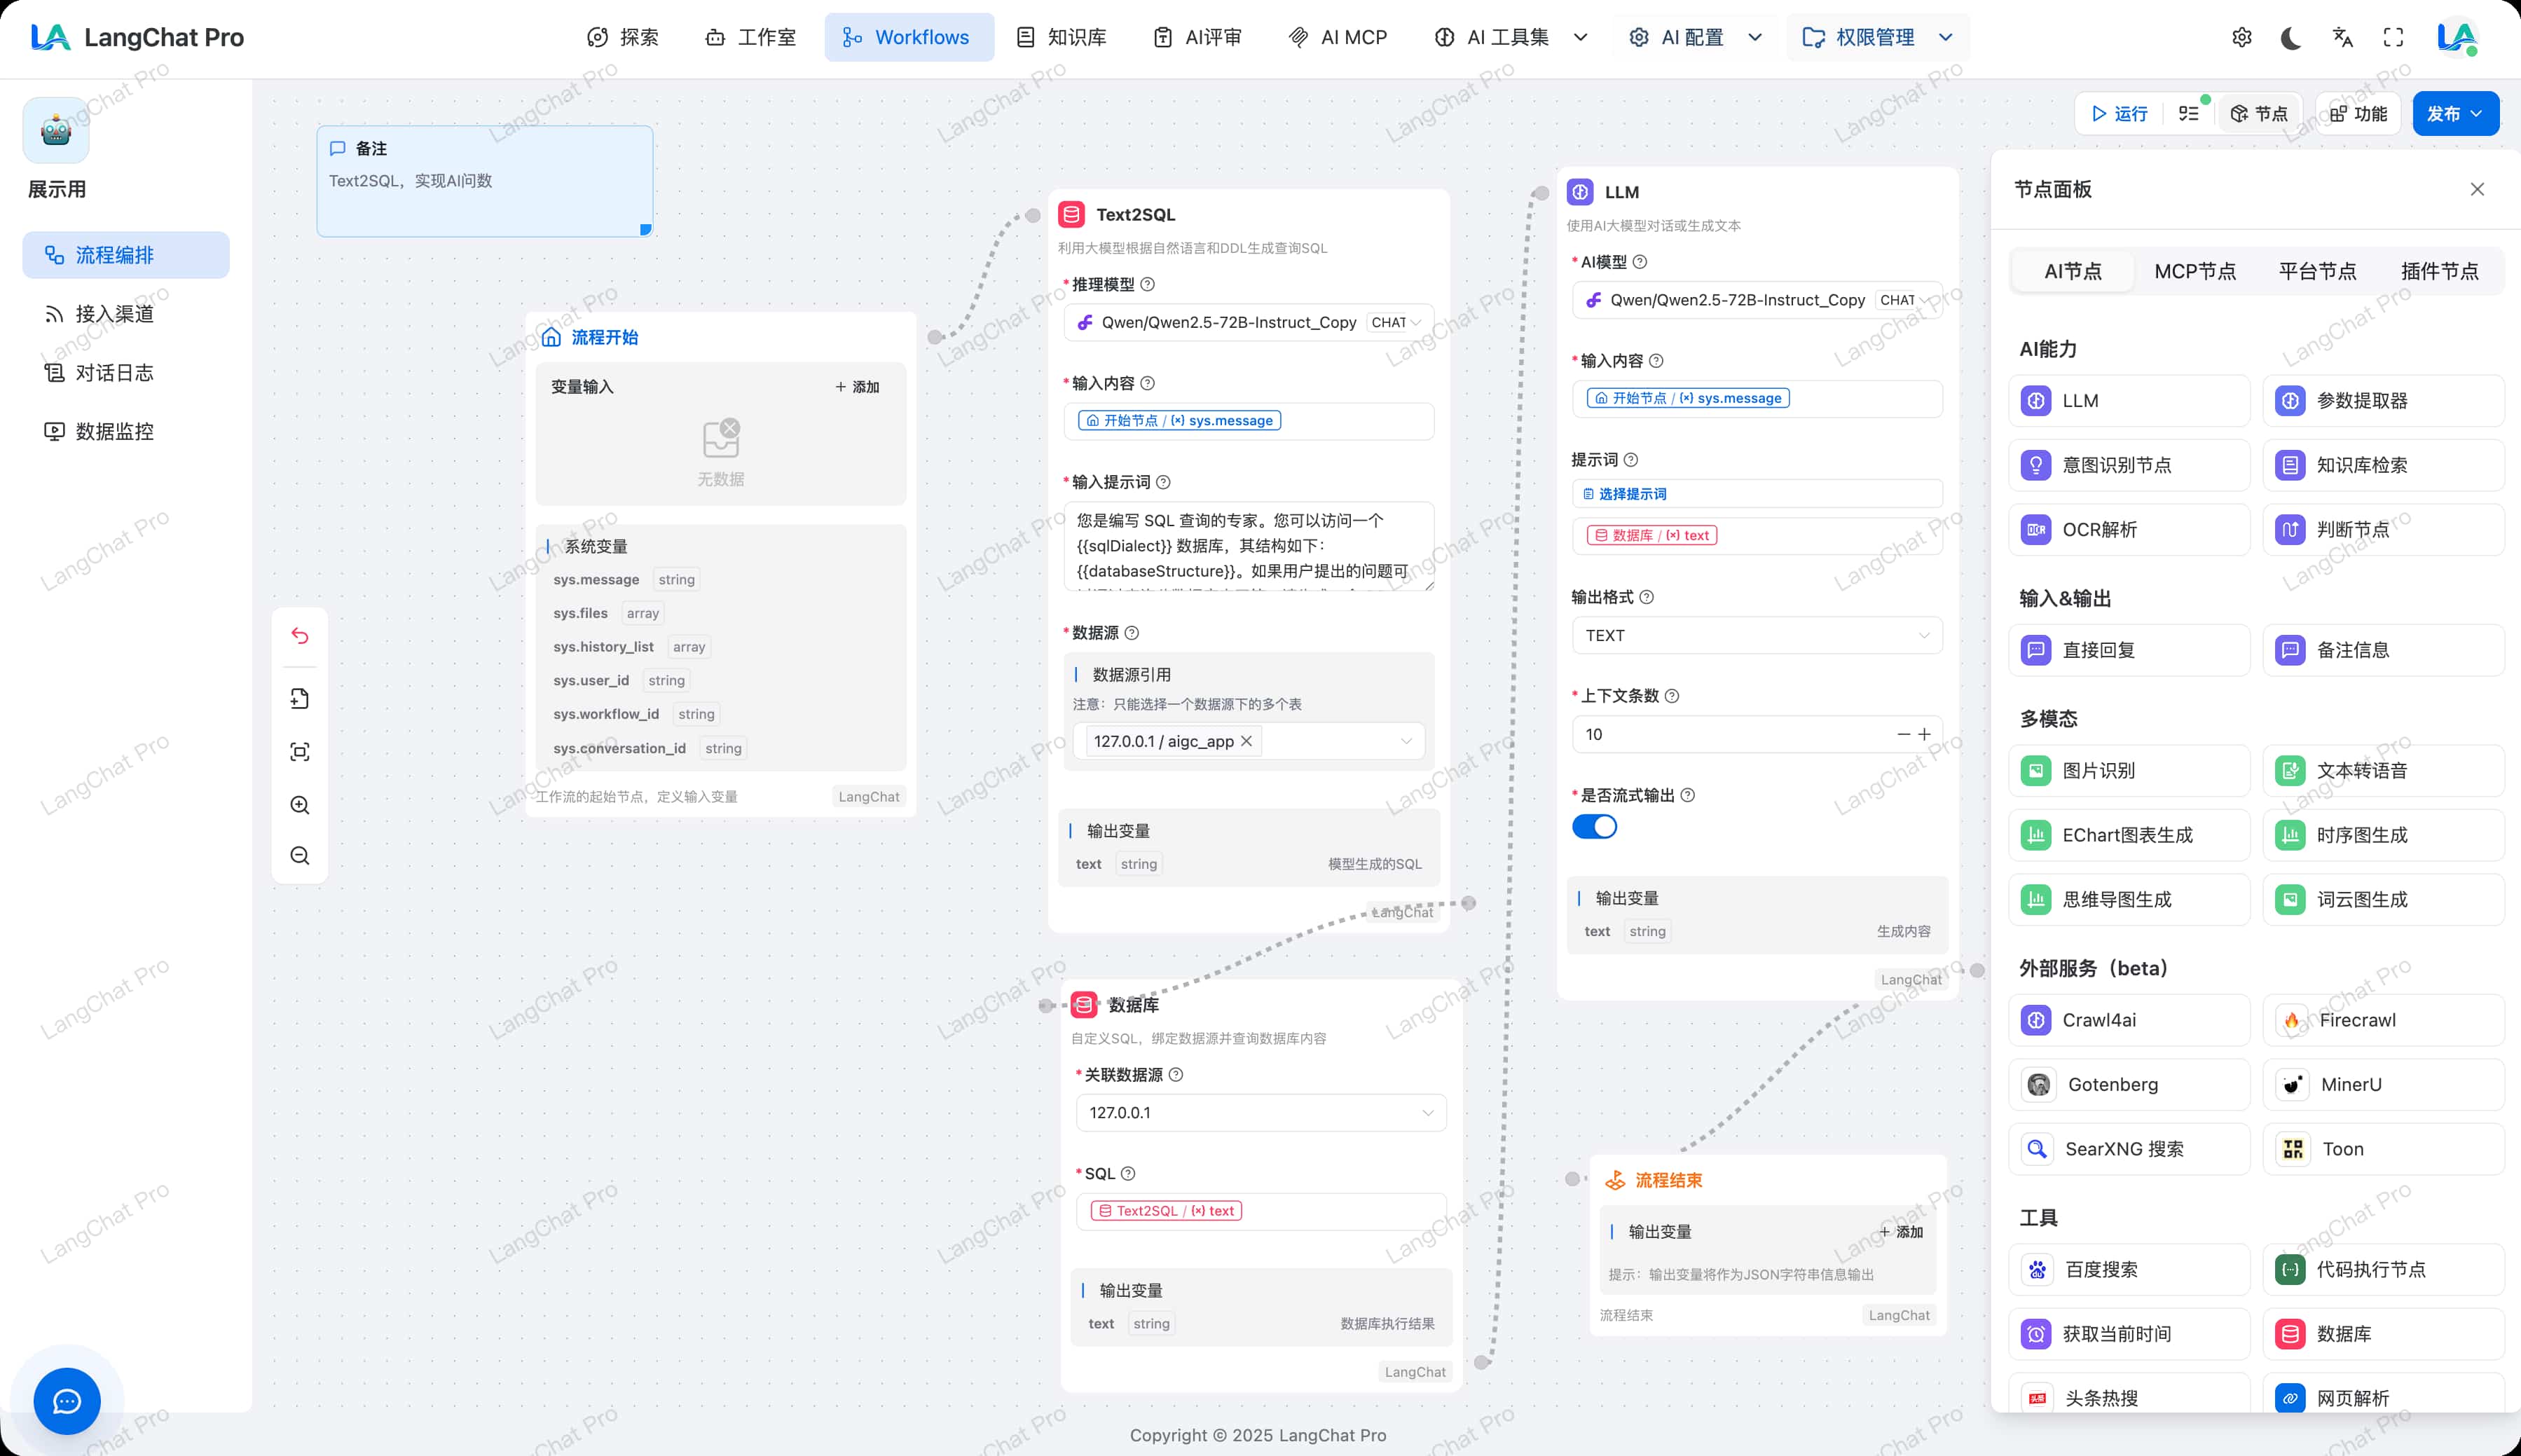Click 添加 in 变量输入 section
Screen dimensions: 2521x1456
(857, 387)
